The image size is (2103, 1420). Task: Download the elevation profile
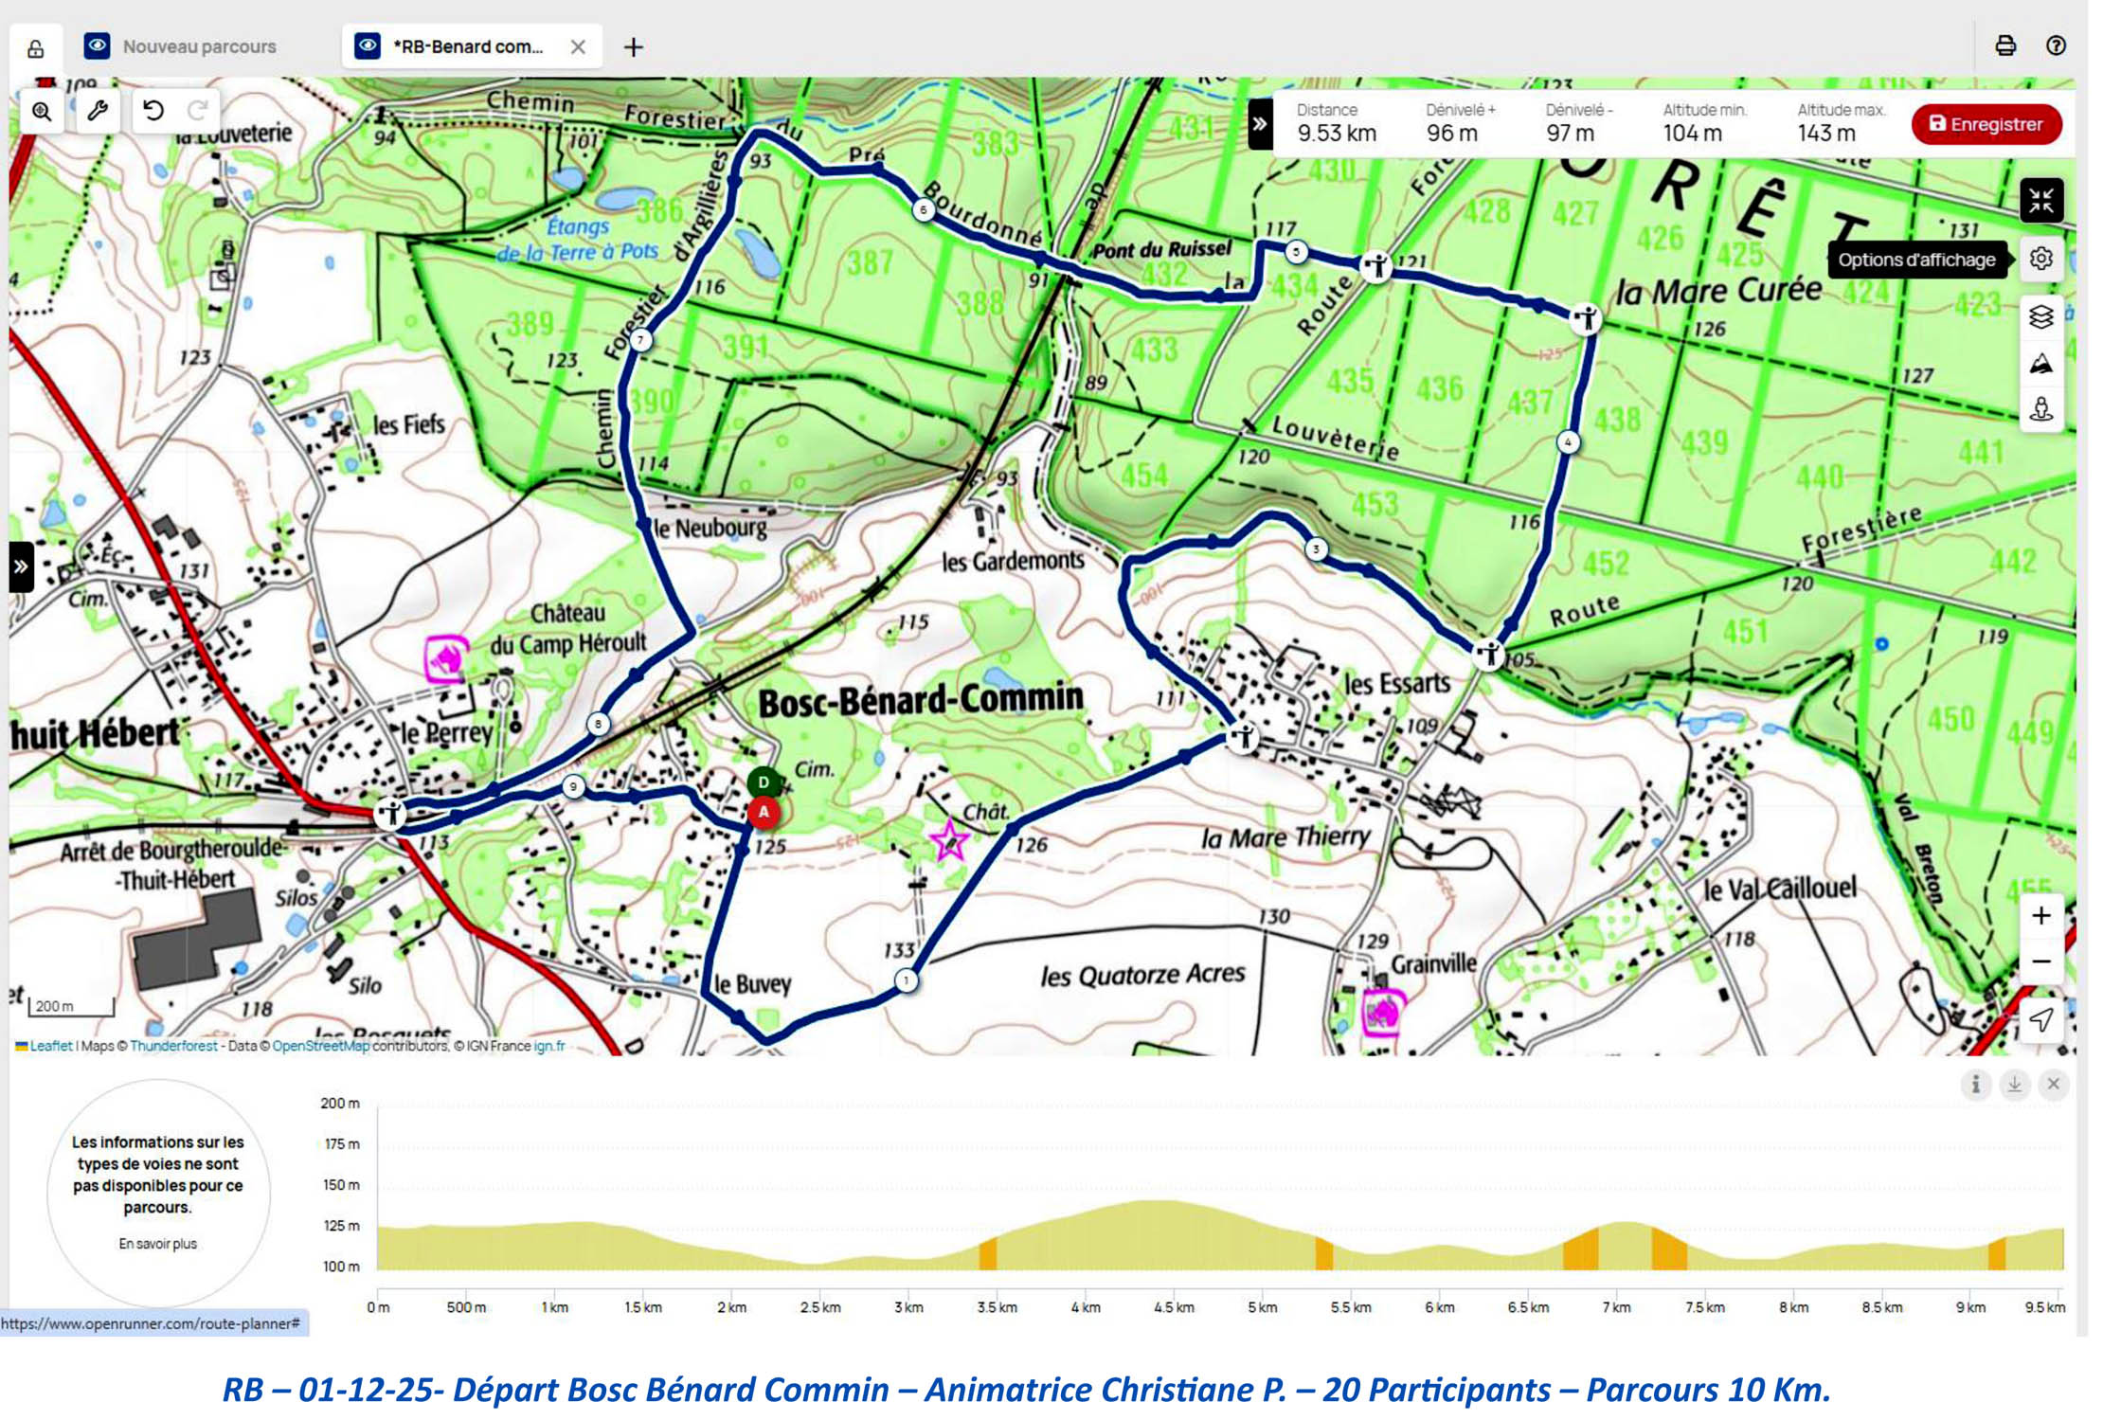click(2014, 1084)
